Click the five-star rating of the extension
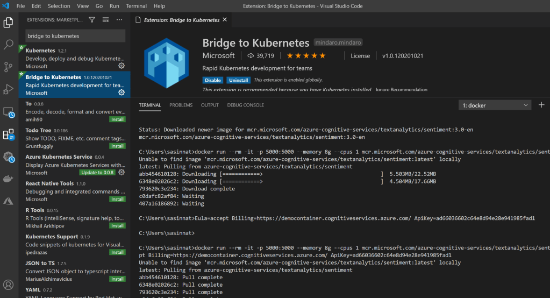This screenshot has width=550, height=298. click(306, 55)
